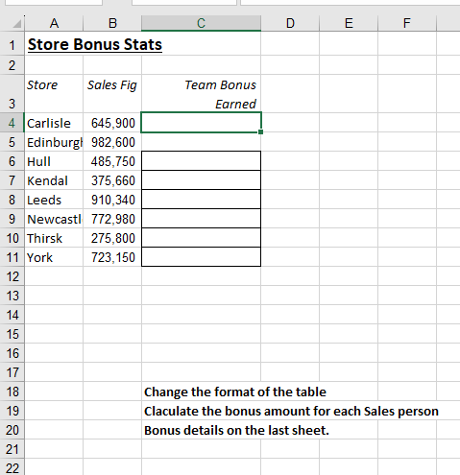
Task: Click the bordered bonus cell for Hull
Action: click(201, 161)
